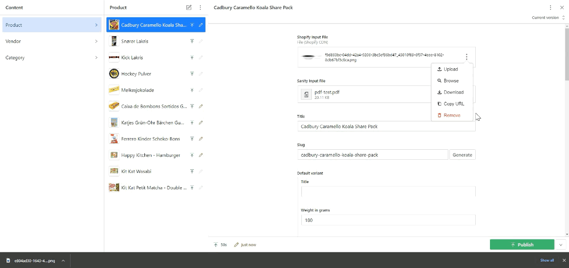Viewport: 569px width, 268px height.
Task: Click Ferrero Kinder Schoko-Bons thumbnail
Action: (114, 139)
